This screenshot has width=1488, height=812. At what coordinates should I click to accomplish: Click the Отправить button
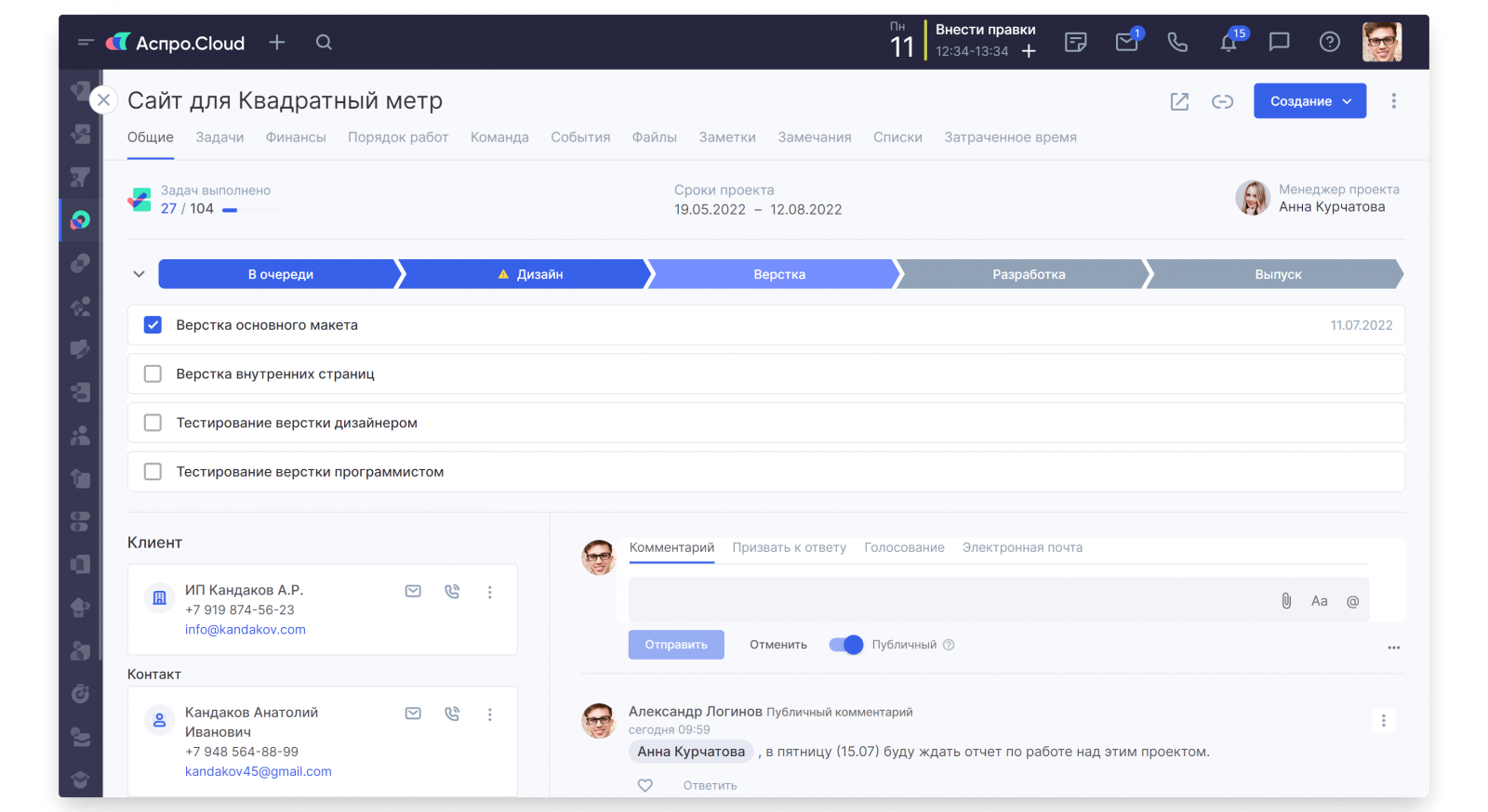(676, 645)
